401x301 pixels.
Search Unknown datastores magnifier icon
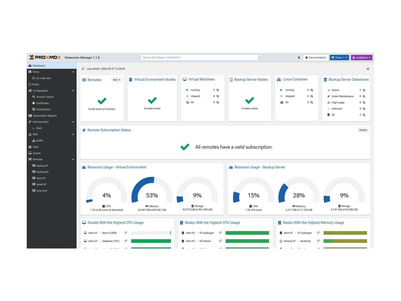tap(364, 109)
